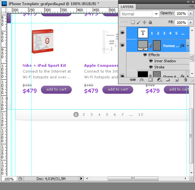Click the fx icon on Forme layer
Screen dimensions: 195x190
pos(182,45)
